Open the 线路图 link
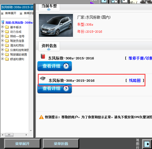 (x=135, y=80)
